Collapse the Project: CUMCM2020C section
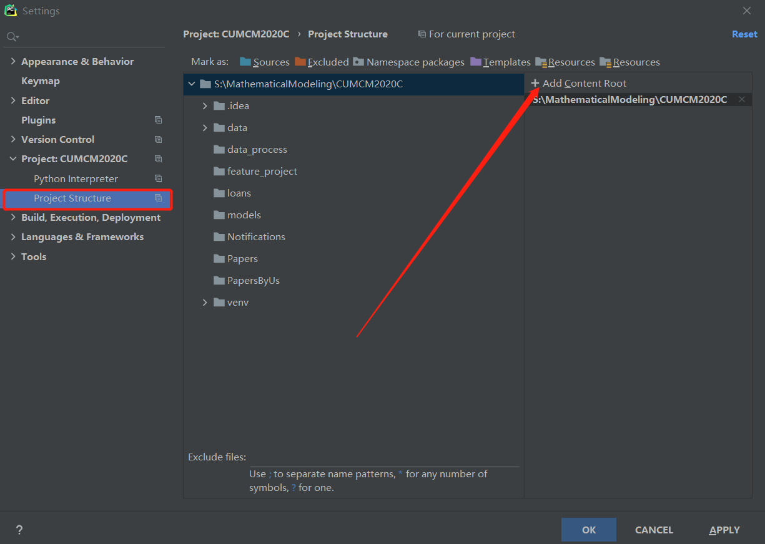The height and width of the screenshot is (544, 765). 13,158
